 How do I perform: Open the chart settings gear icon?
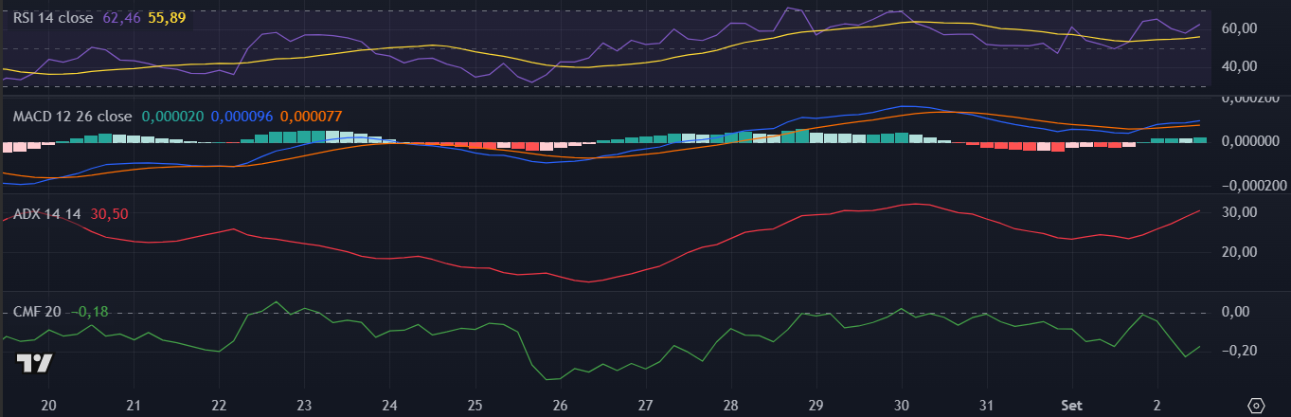[x=1257, y=405]
